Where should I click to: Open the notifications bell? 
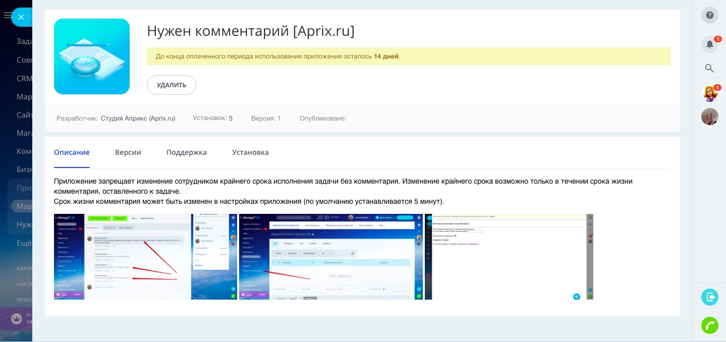coord(709,44)
